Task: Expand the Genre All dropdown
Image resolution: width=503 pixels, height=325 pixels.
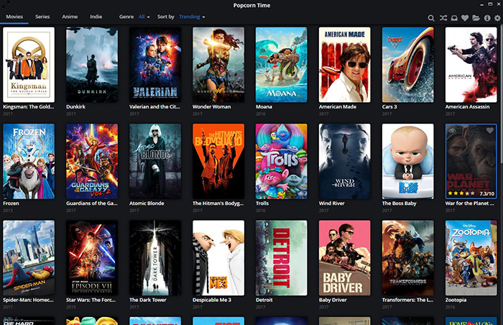Action: click(x=144, y=17)
